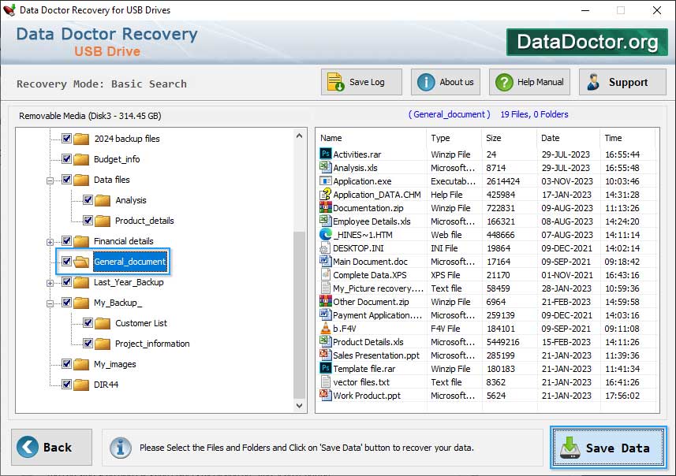This screenshot has height=476, width=676.
Task: Click the 19 Files, 0 Folders summary
Action: (534, 114)
